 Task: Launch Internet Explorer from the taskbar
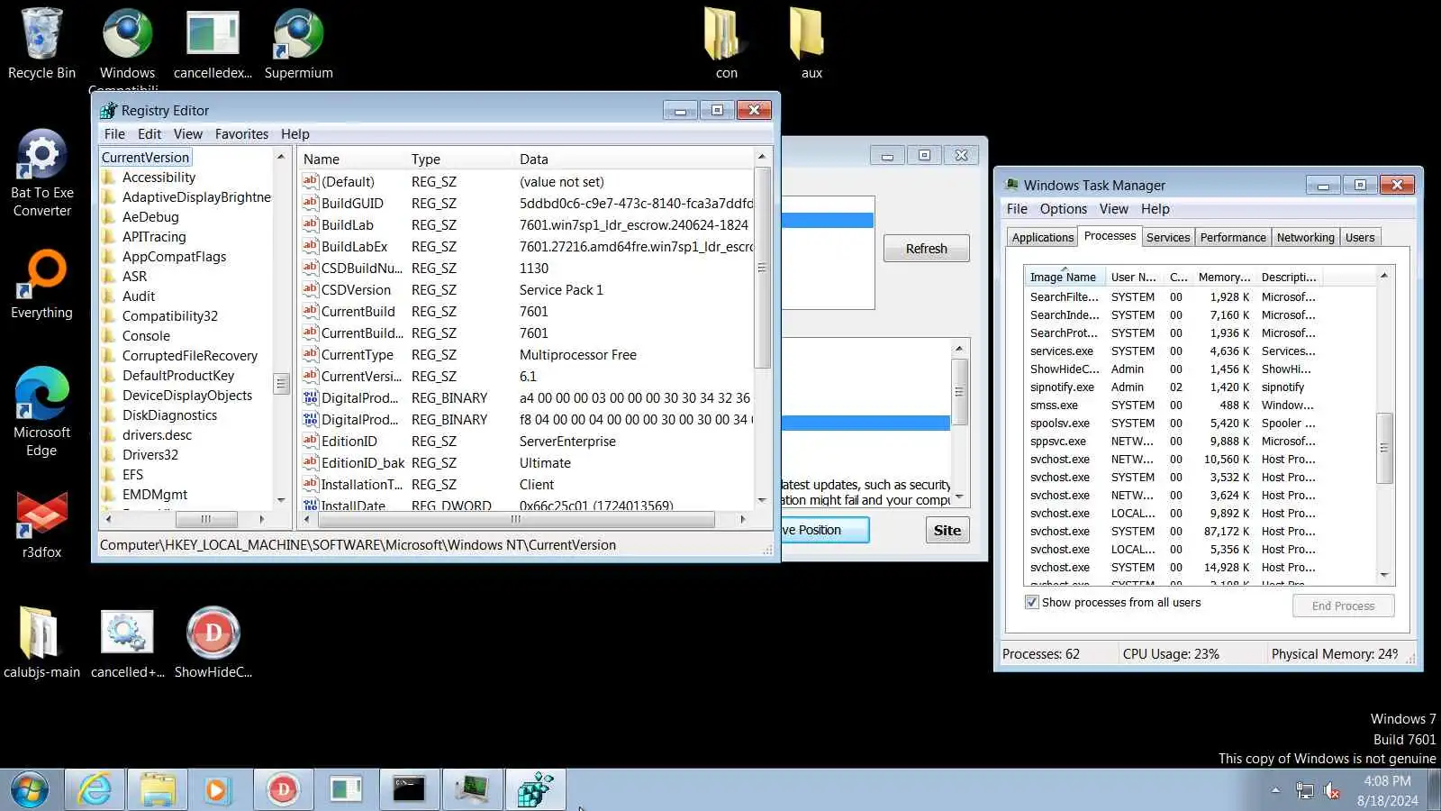(95, 790)
